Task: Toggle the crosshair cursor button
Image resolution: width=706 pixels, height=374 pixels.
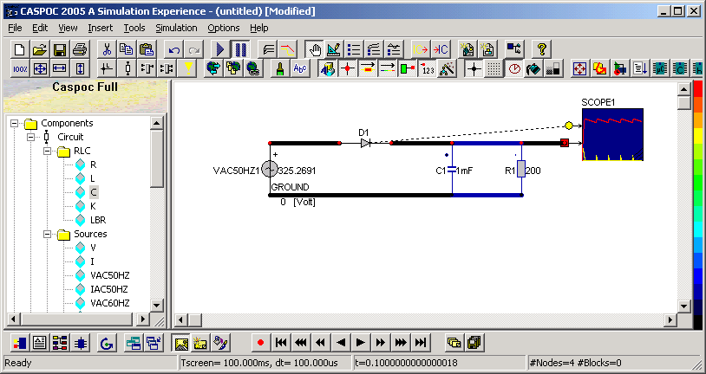Action: [x=474, y=68]
